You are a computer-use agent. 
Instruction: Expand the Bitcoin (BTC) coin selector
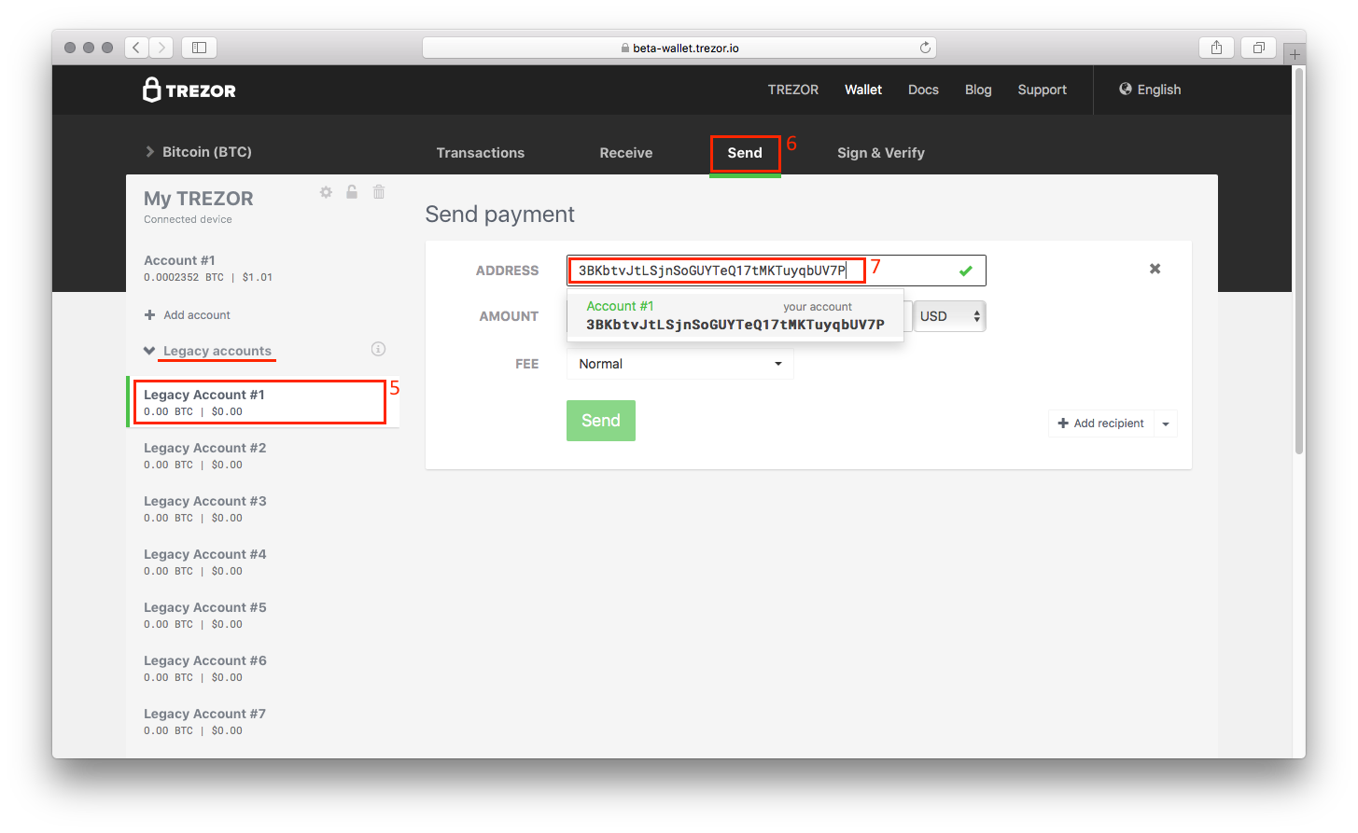[198, 151]
